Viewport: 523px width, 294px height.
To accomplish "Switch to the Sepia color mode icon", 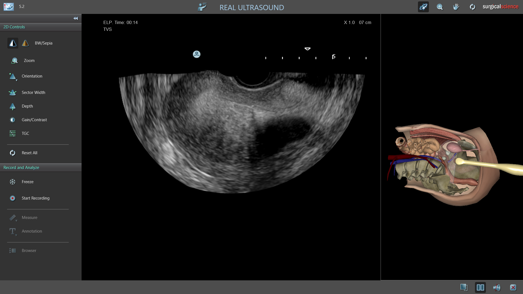I will 25,43.
